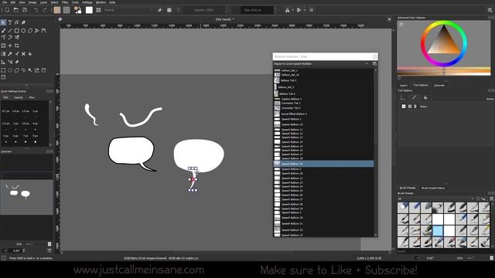495x278 pixels.
Task: Click the gradient swatch in toolbar
Action: [57, 10]
